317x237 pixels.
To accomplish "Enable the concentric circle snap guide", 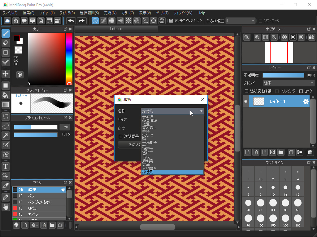I will (137, 21).
